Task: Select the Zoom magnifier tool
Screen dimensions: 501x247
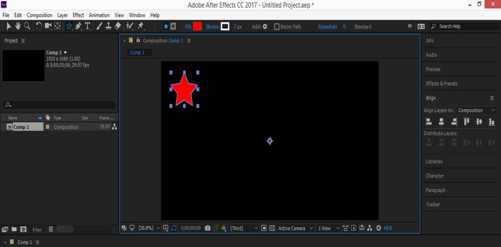Action: pyautogui.click(x=27, y=26)
